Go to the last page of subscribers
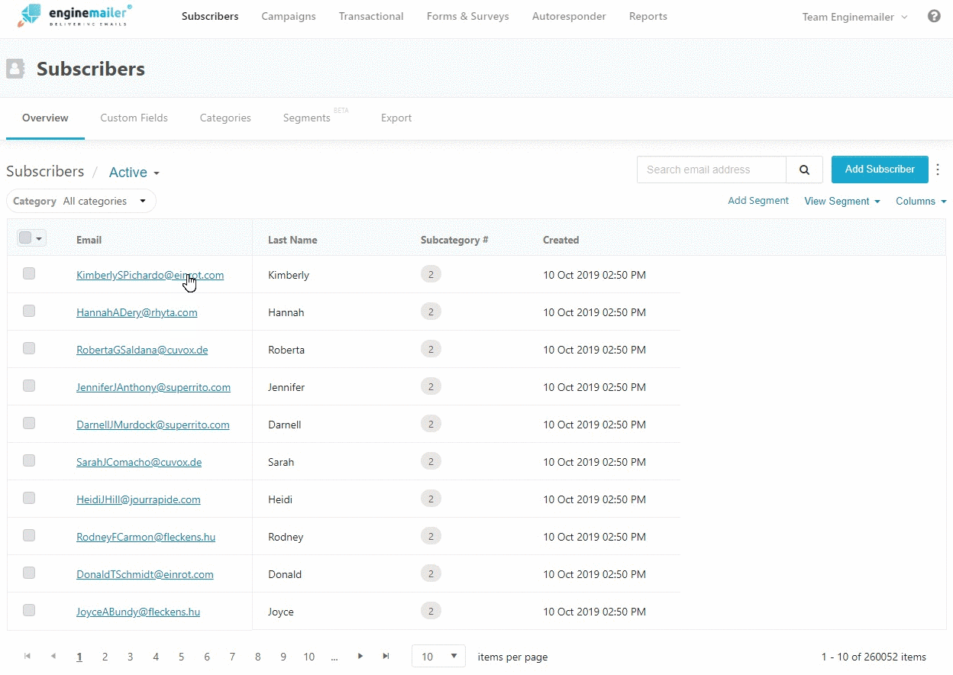This screenshot has height=675, width=953. point(386,656)
